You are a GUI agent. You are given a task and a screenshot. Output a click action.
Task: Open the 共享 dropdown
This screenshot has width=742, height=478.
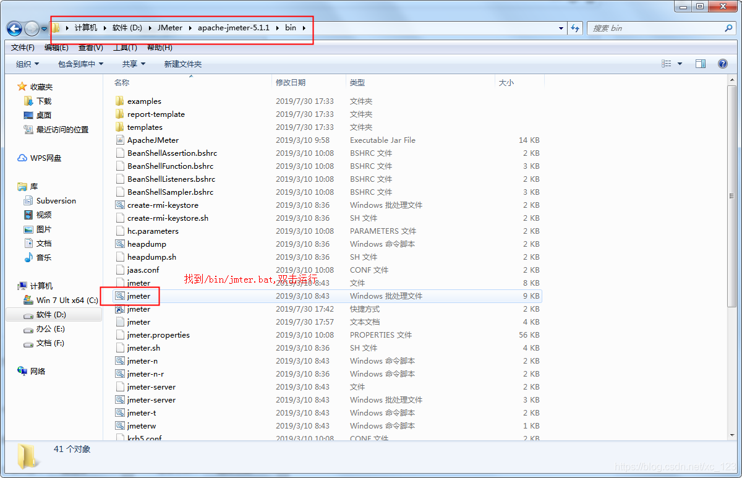click(134, 64)
